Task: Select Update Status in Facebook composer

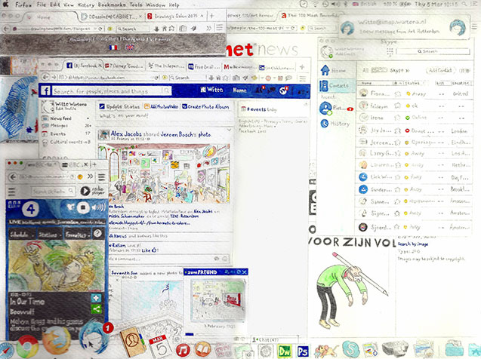Action: 119,106
